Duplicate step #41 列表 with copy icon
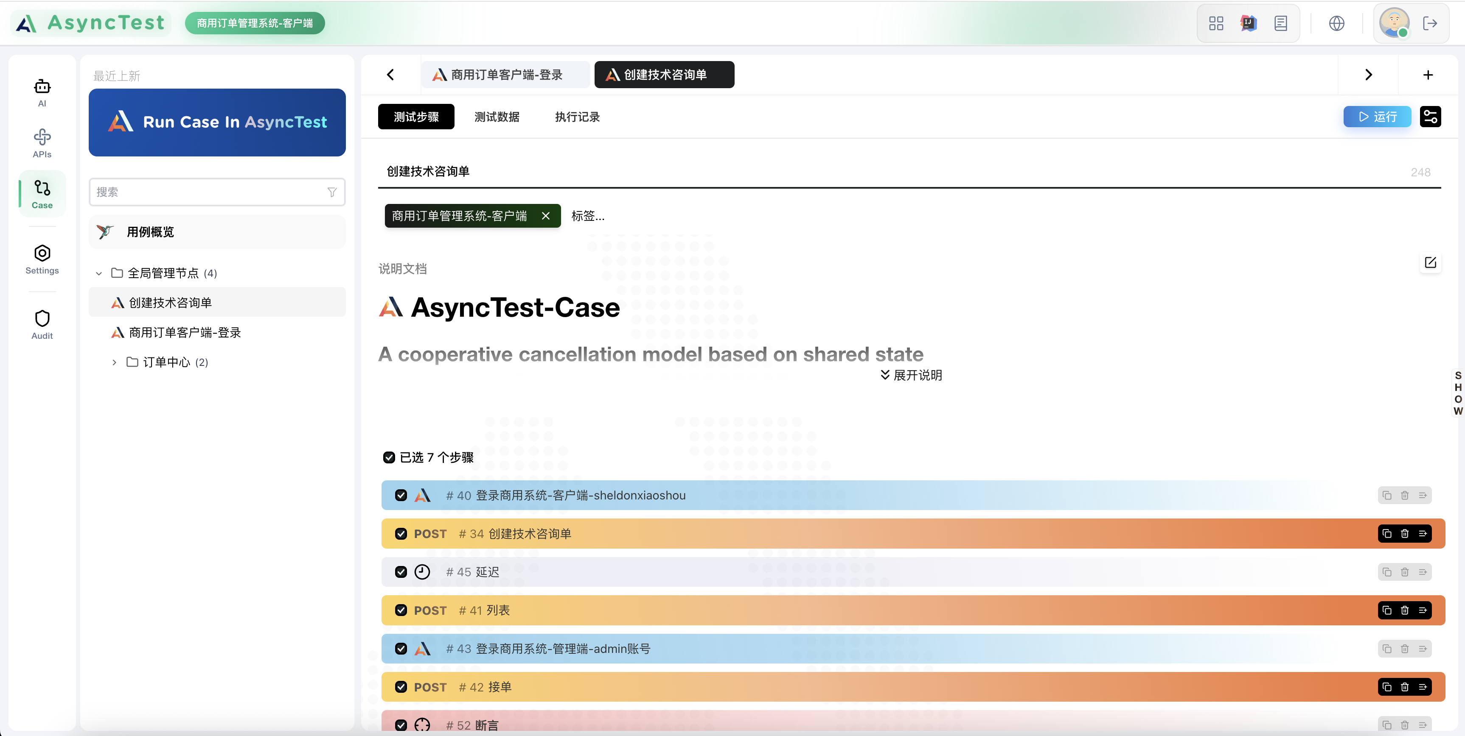The image size is (1465, 736). tap(1386, 610)
